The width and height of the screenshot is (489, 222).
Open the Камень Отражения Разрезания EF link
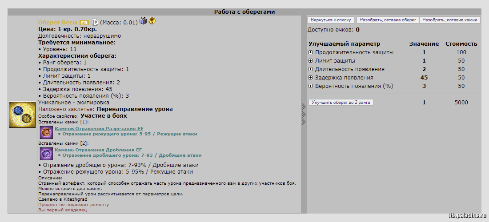(x=99, y=129)
